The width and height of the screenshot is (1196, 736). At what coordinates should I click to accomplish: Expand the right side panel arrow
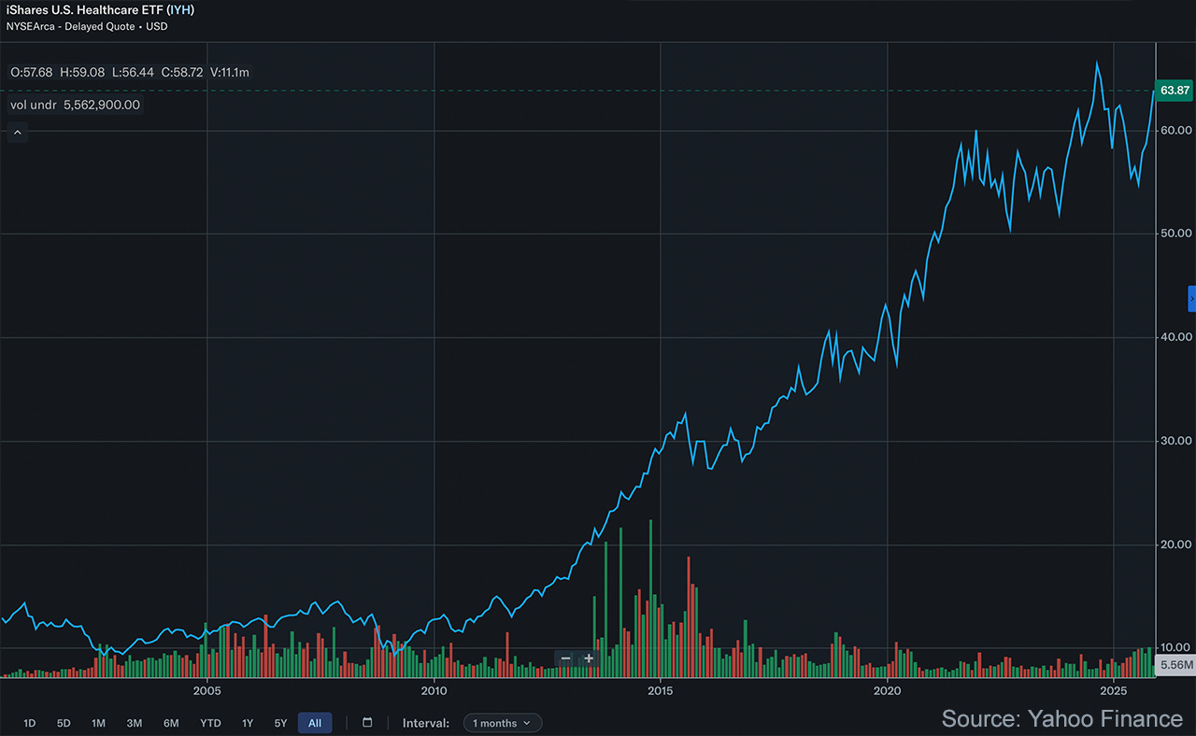point(1191,299)
